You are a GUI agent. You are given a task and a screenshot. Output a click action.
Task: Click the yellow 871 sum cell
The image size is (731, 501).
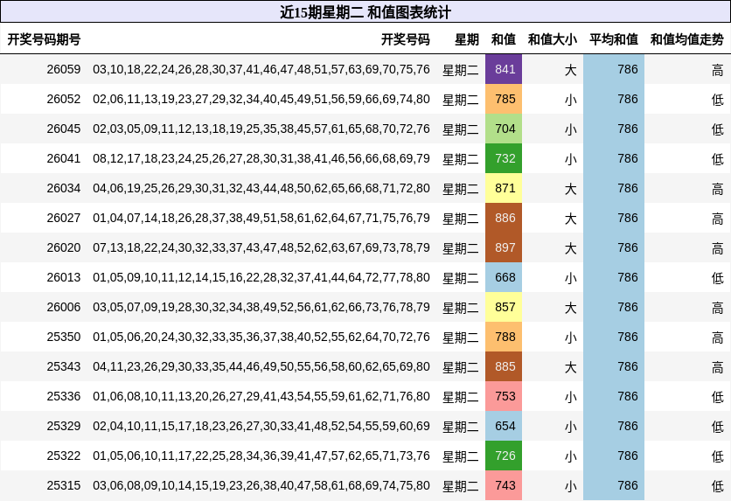point(504,188)
